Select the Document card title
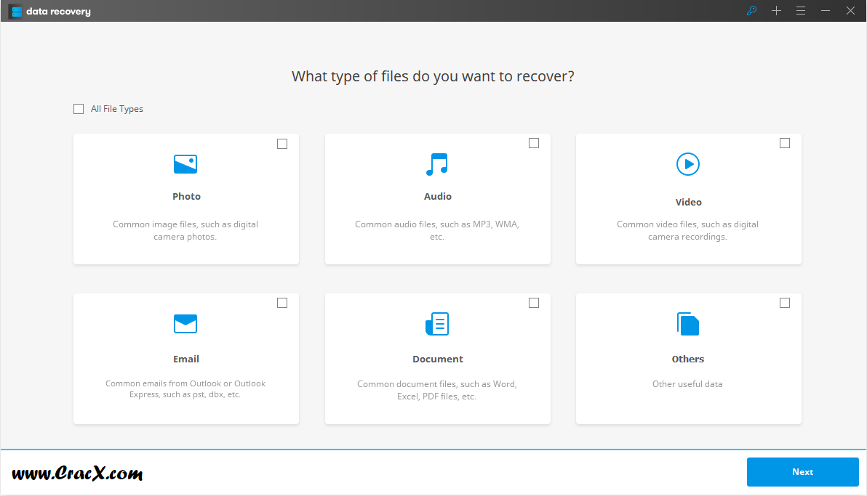 click(437, 359)
